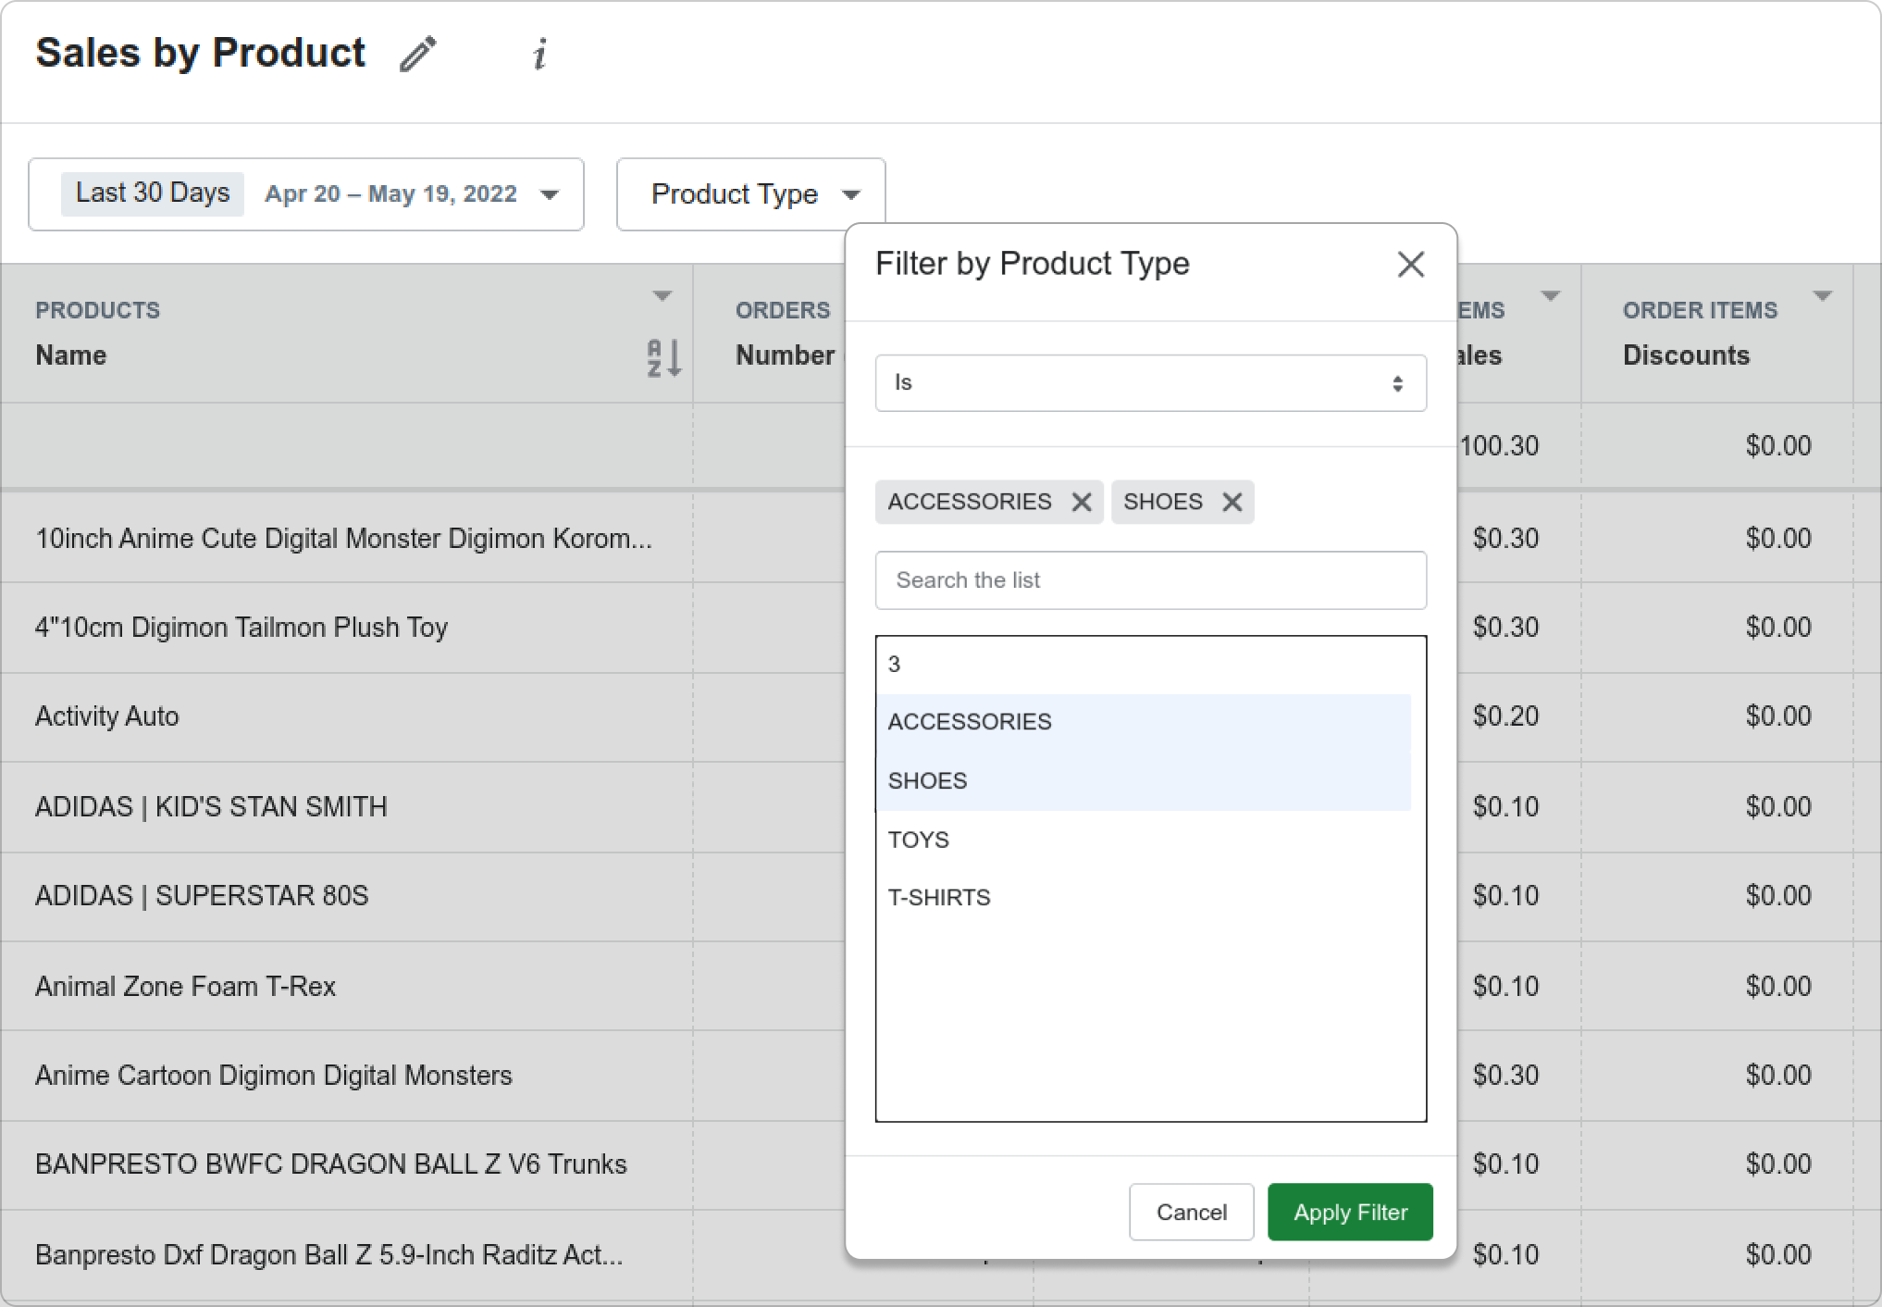The height and width of the screenshot is (1307, 1882).
Task: Open the Products column menu arrow
Action: (662, 296)
